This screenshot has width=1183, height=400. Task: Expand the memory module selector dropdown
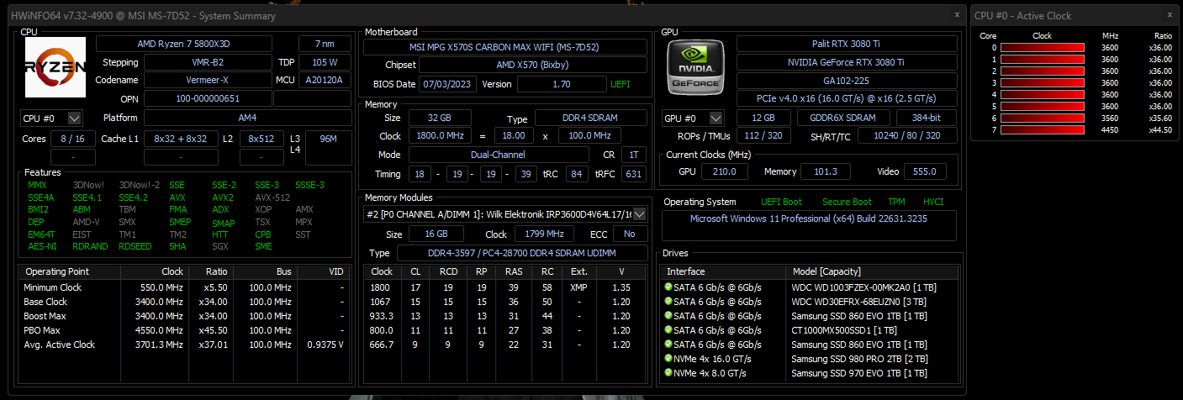click(x=642, y=214)
